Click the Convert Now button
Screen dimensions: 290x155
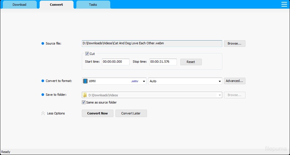coord(98,113)
